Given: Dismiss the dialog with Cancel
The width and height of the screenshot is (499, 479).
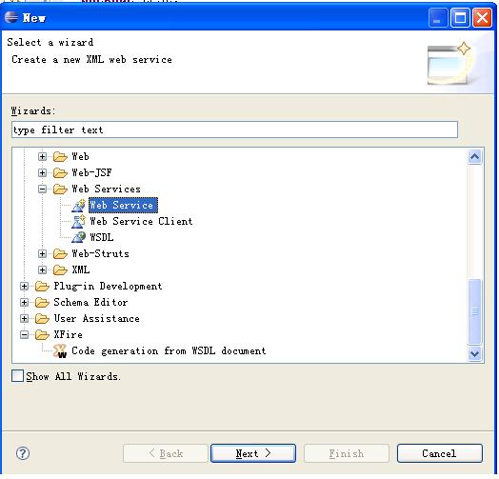Looking at the screenshot, I should (440, 453).
